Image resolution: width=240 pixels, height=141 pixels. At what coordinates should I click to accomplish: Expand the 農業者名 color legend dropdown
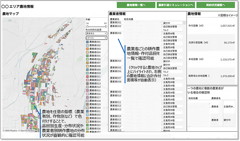point(96,34)
